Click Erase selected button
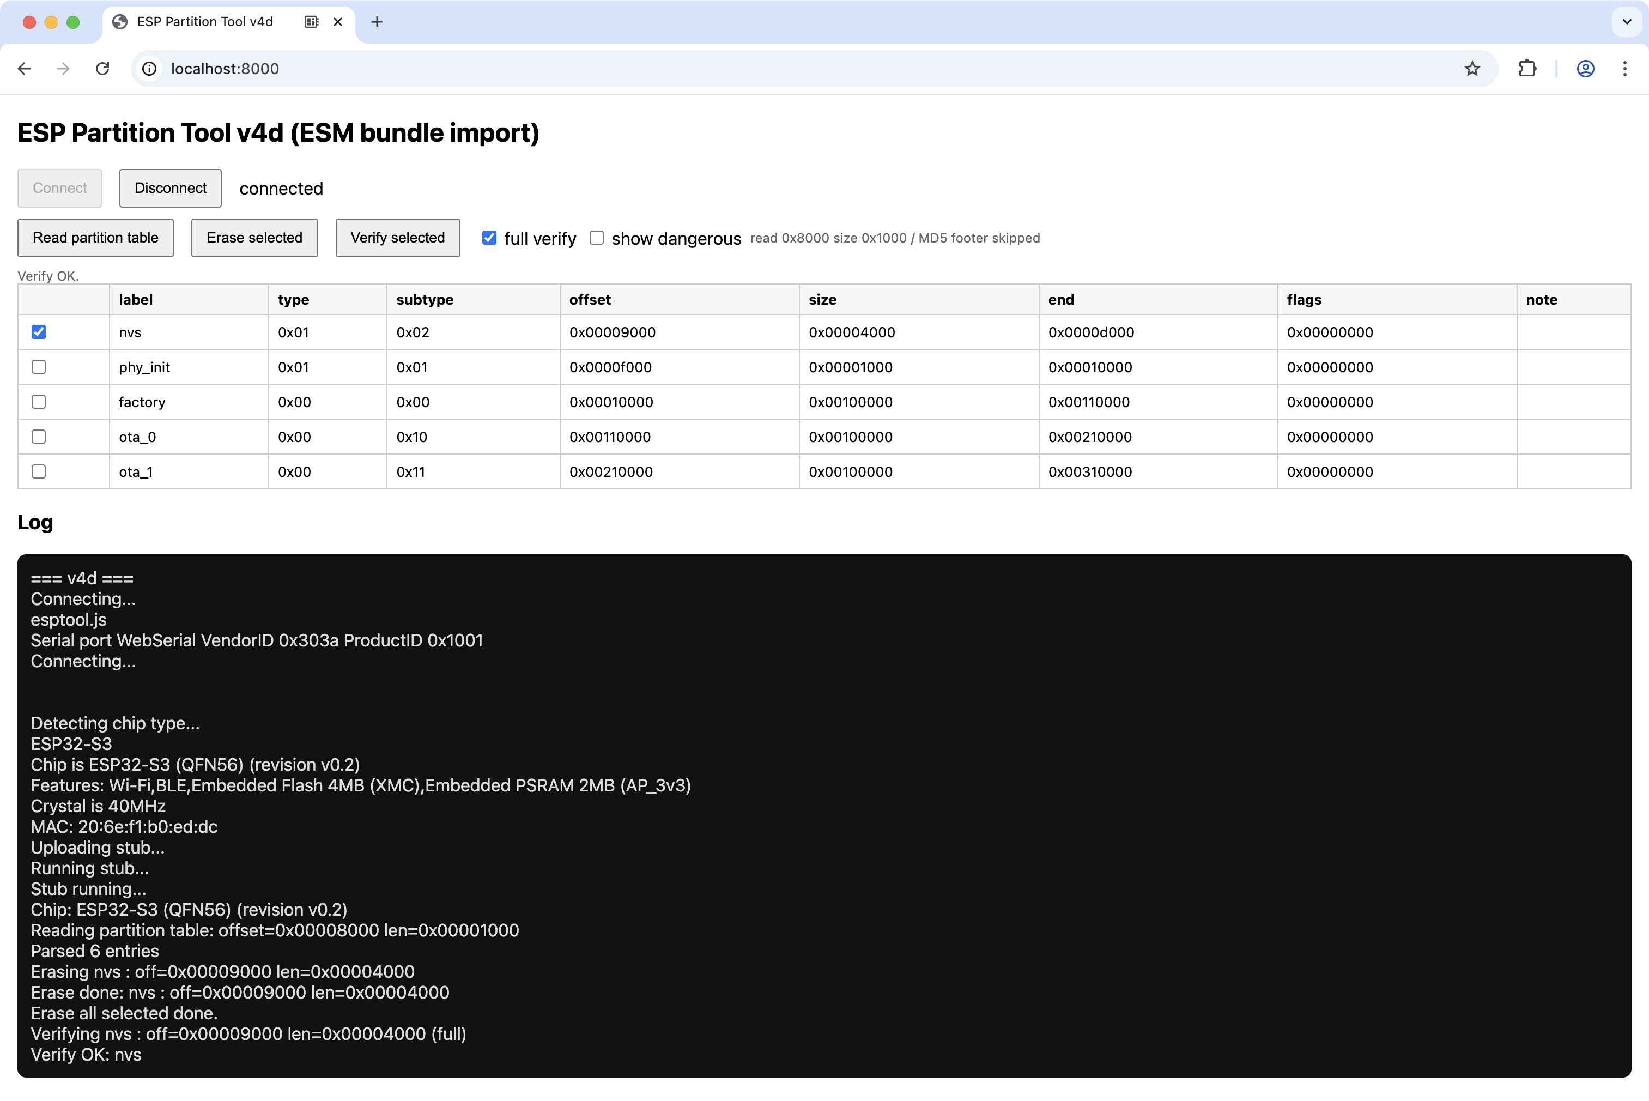Screen dimensions: 1649x1101 [x=254, y=237]
